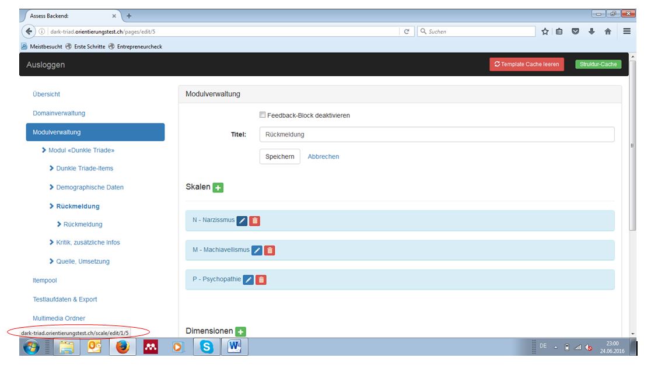
Task: Select Modulverwaltung in the sidebar
Action: click(95, 132)
